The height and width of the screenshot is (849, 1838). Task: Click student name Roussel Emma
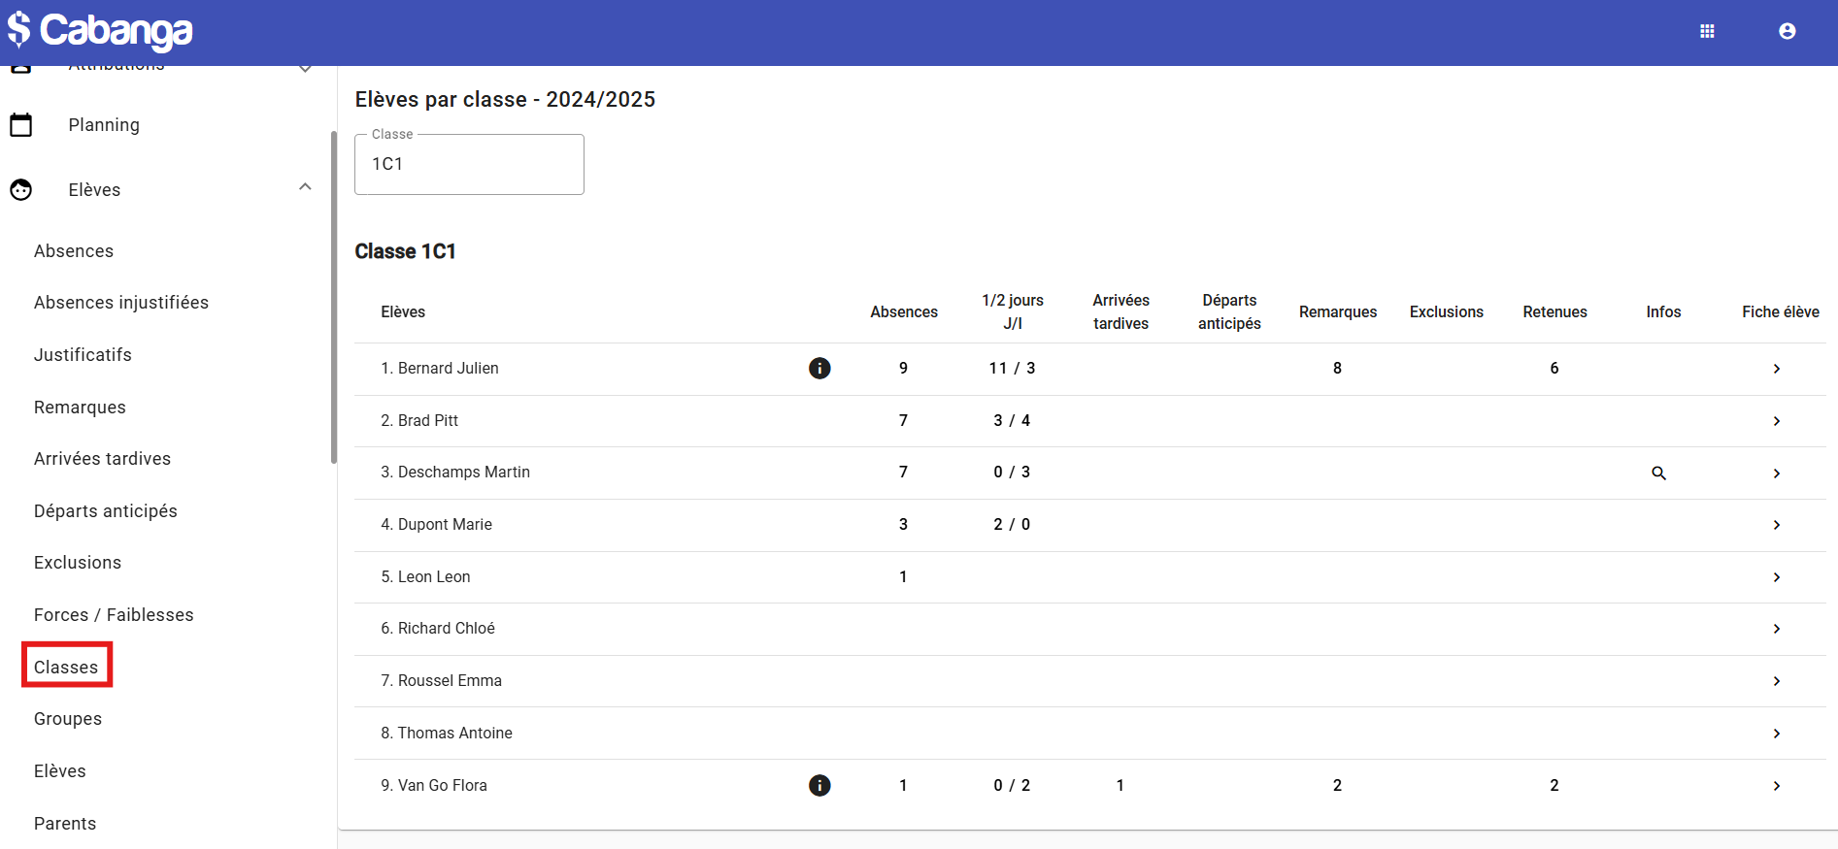(450, 681)
